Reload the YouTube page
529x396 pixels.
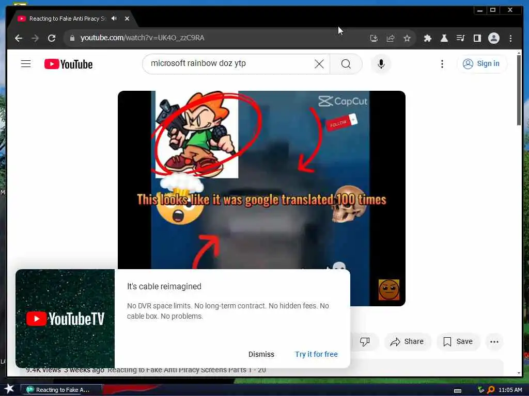[51, 38]
